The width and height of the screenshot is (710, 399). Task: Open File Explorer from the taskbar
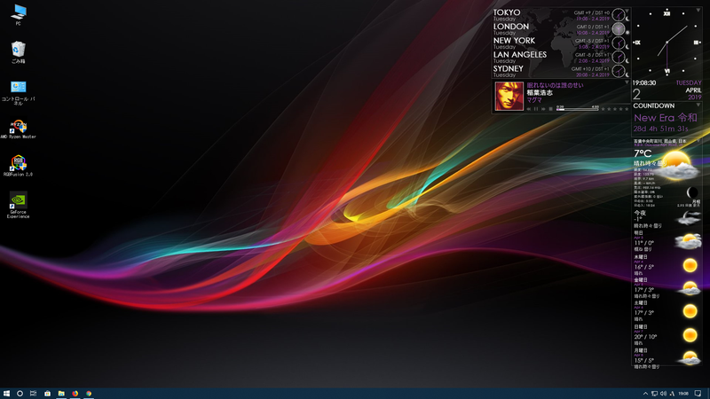61,393
